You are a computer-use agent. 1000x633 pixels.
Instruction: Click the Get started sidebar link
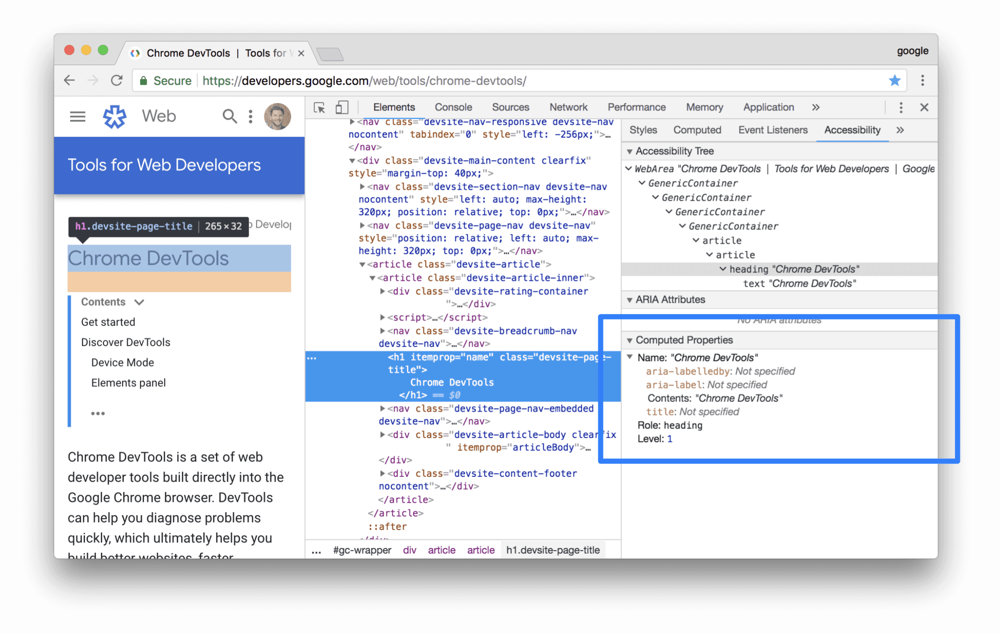click(x=108, y=321)
